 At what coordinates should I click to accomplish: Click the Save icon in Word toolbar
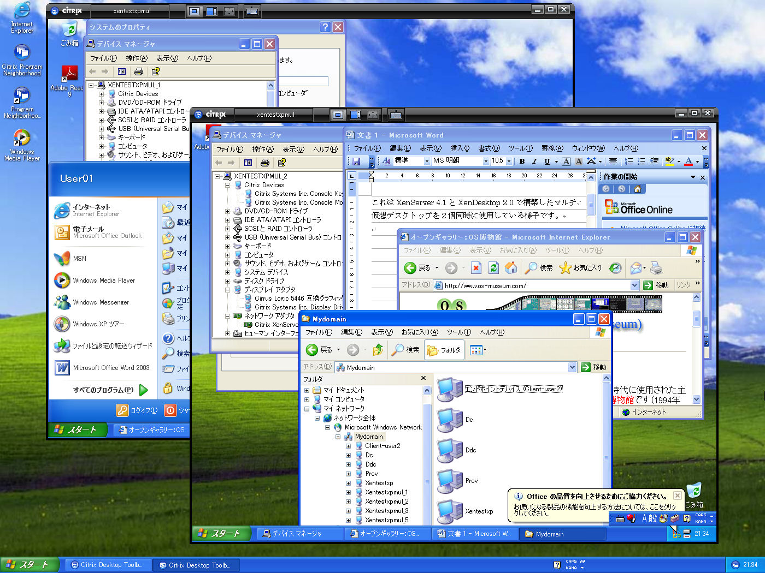(356, 161)
